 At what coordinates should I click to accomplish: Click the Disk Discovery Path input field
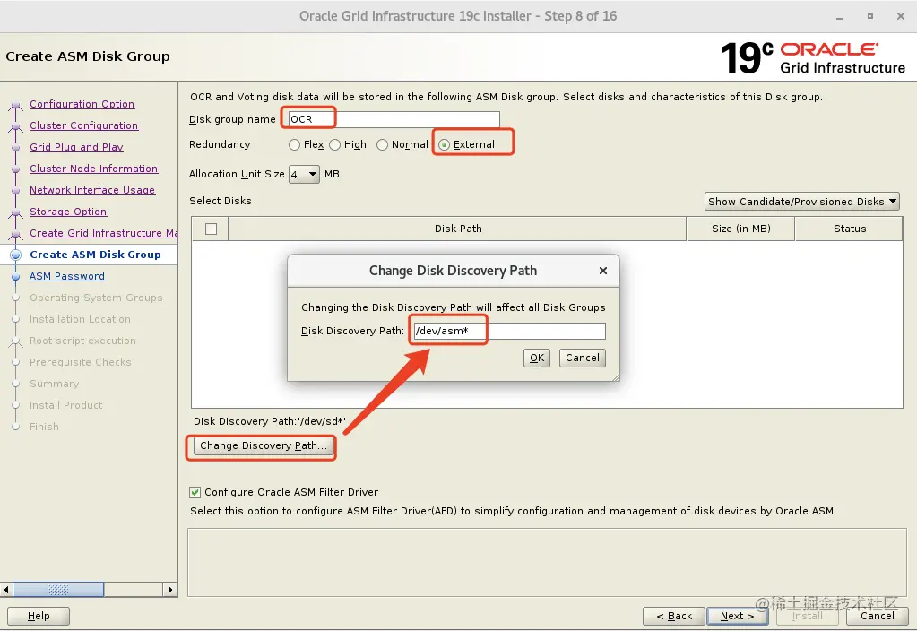click(509, 331)
